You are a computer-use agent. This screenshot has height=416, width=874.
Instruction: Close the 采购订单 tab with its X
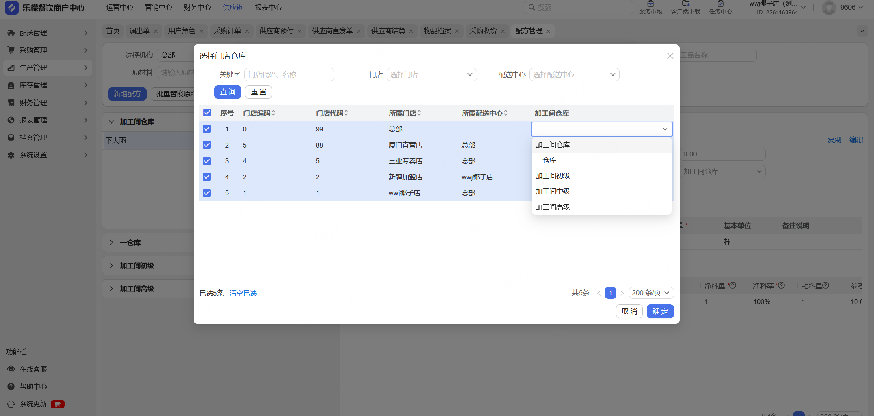tap(247, 31)
